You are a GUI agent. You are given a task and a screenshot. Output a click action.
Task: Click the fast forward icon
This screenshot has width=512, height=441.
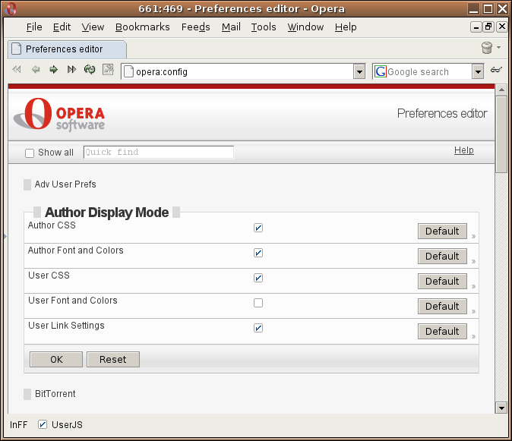71,69
